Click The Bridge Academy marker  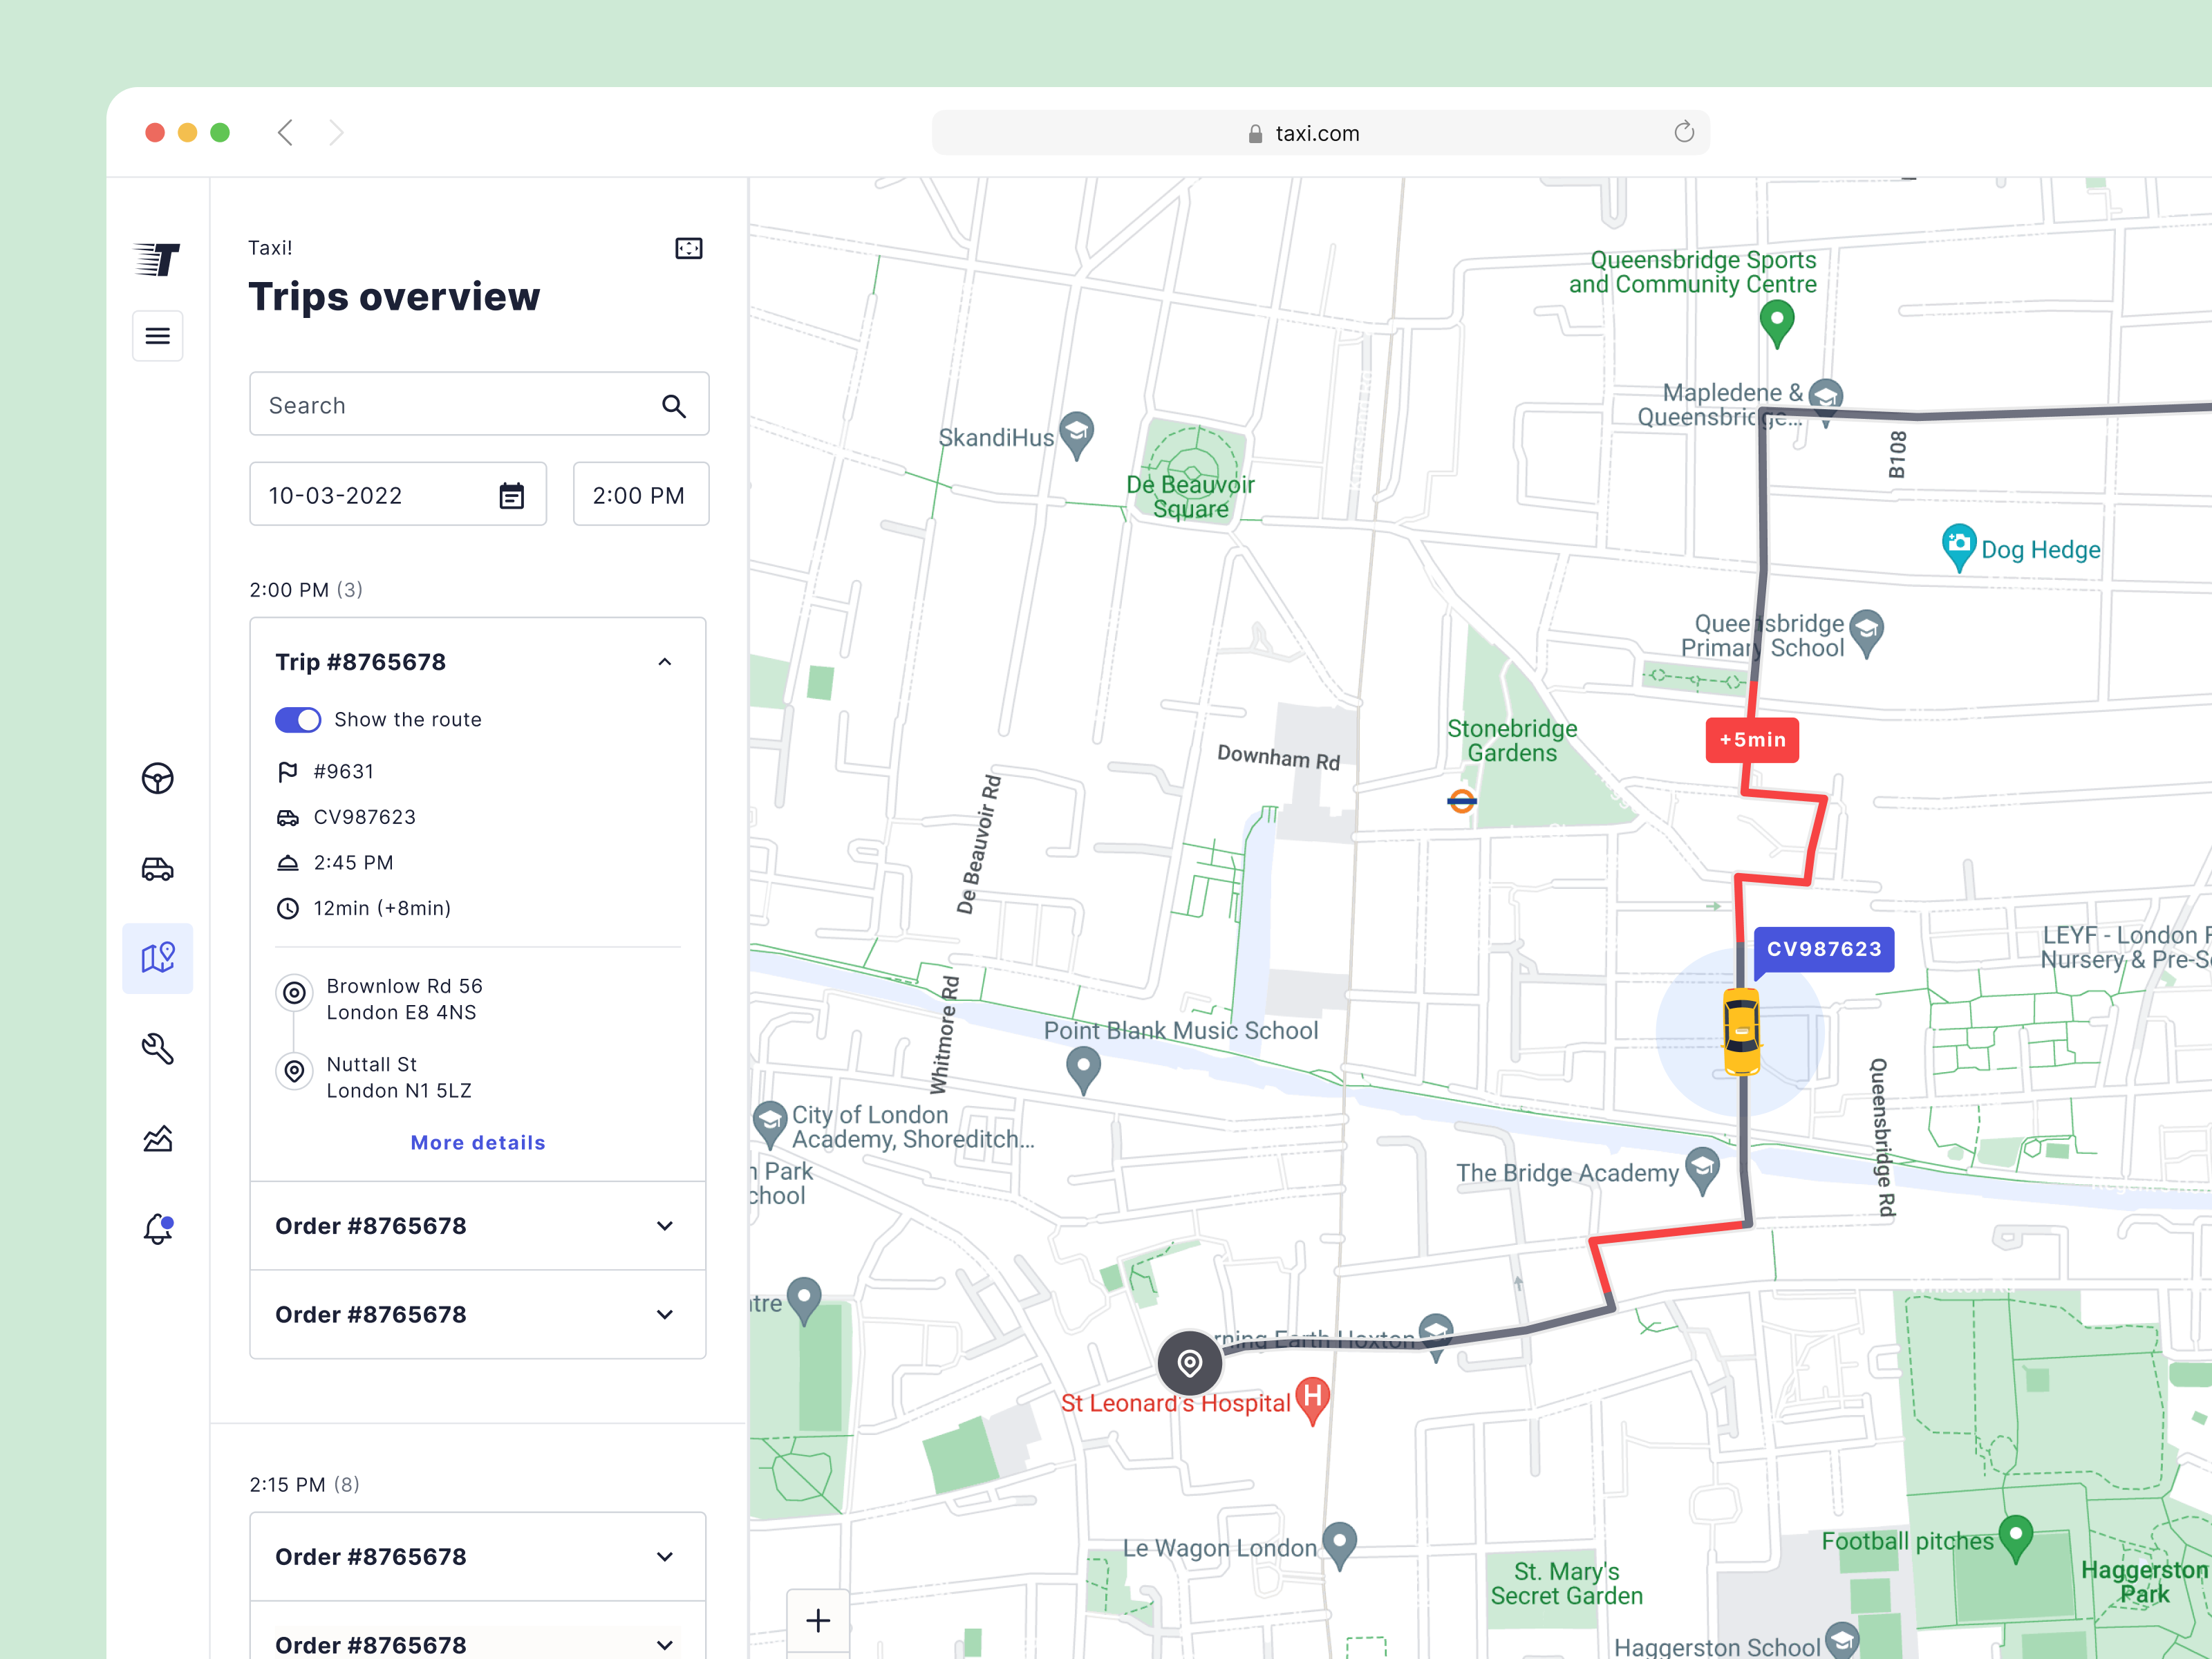[1702, 1170]
